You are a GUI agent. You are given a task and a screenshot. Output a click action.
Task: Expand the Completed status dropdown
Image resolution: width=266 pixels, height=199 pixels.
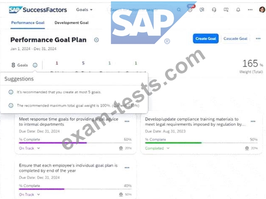pos(157,148)
